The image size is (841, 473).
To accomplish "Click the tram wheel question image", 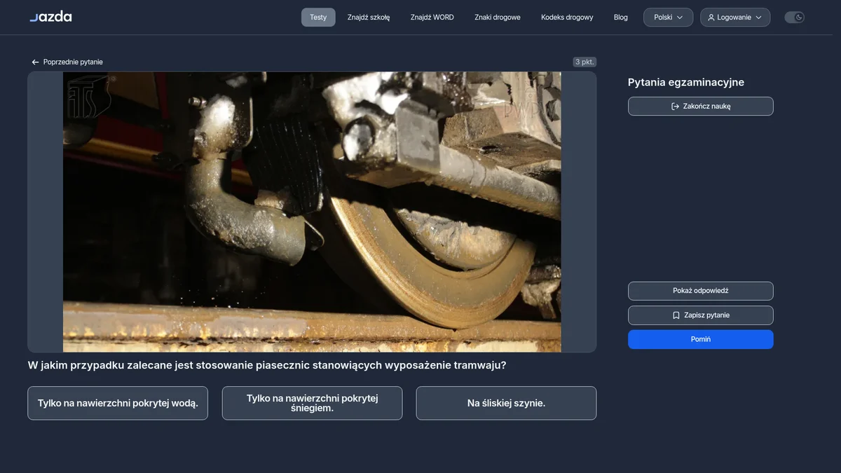I will [x=312, y=212].
